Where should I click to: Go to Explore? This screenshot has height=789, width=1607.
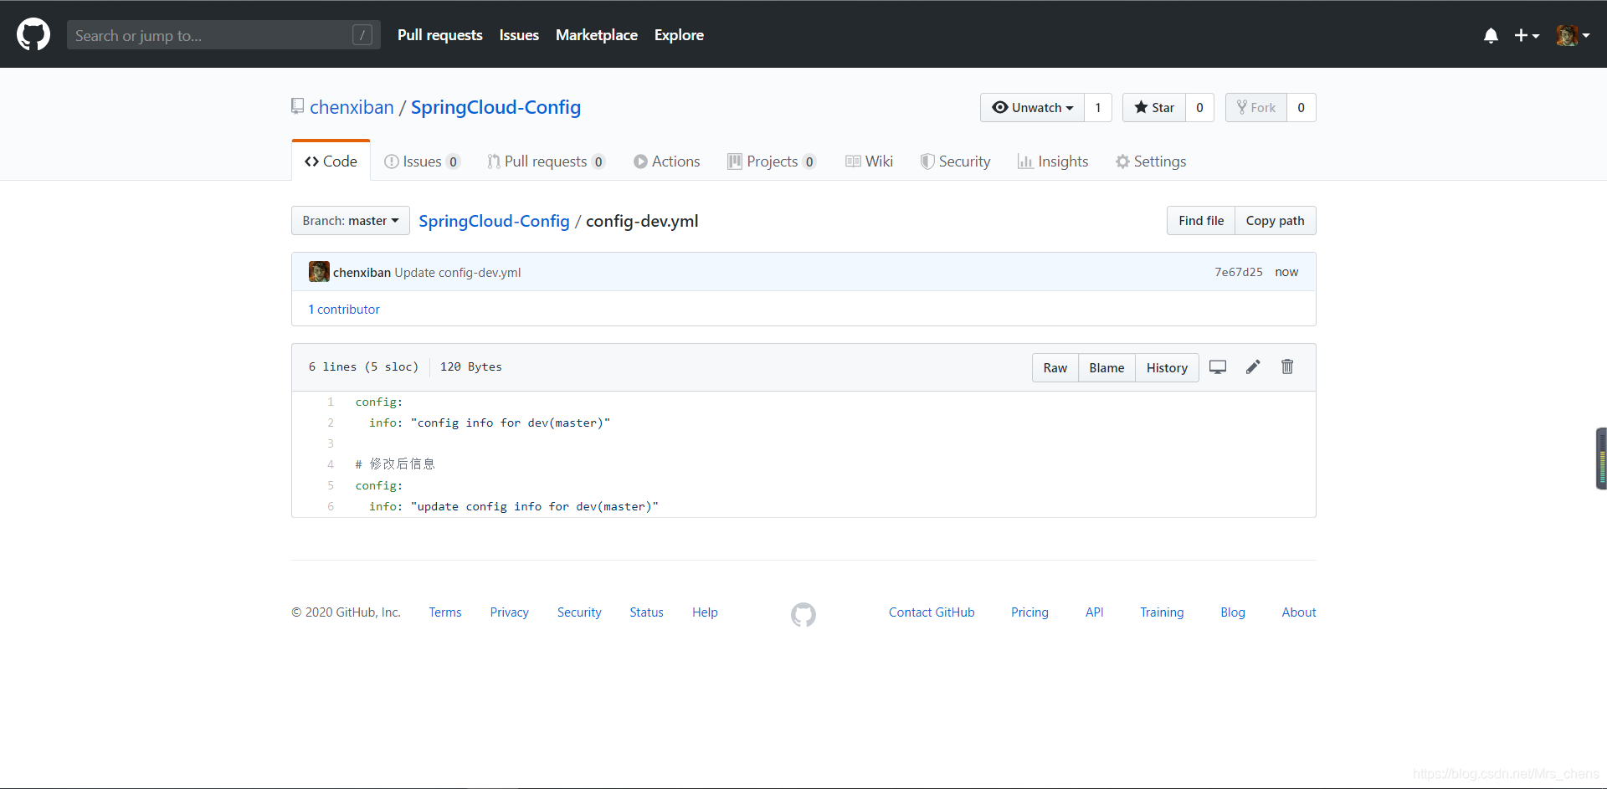click(679, 35)
